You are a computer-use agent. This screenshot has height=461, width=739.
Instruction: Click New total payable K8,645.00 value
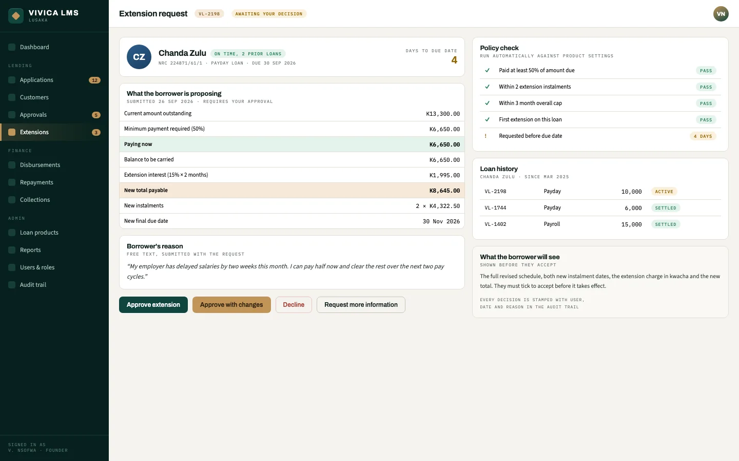(444, 191)
